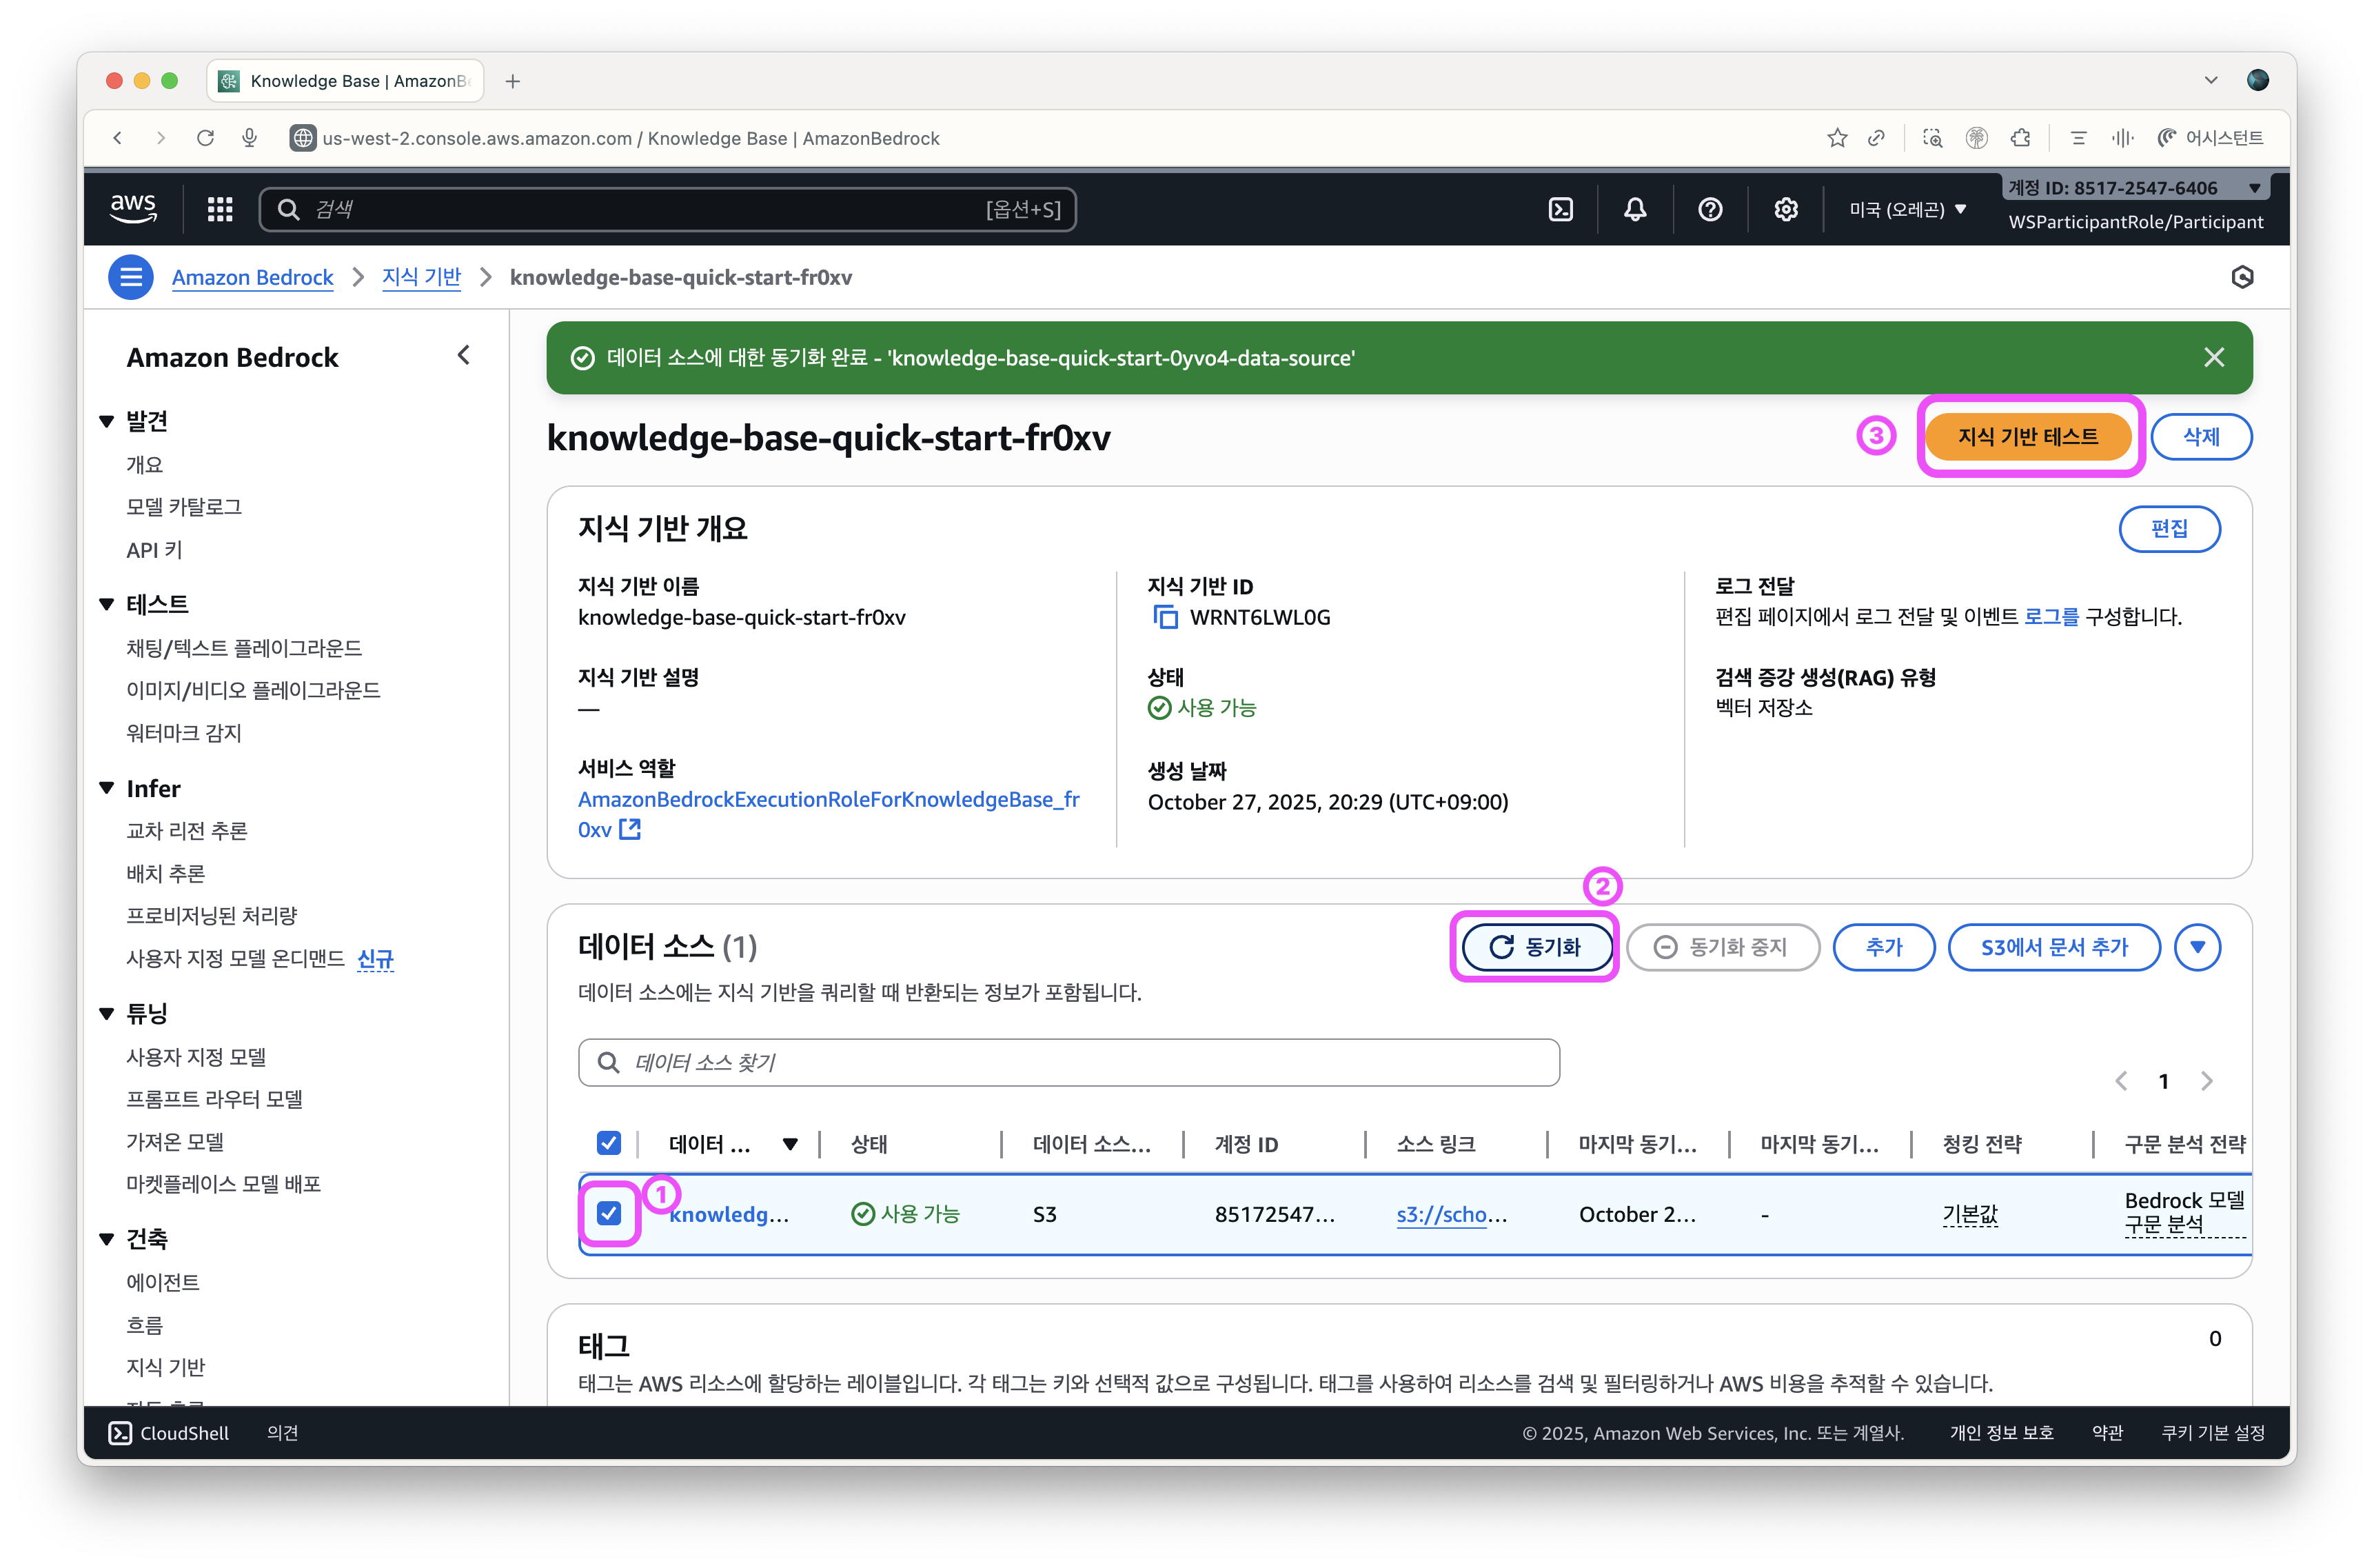This screenshot has width=2374, height=1568.
Task: Open the browser tab list chevron
Action: tap(2211, 80)
